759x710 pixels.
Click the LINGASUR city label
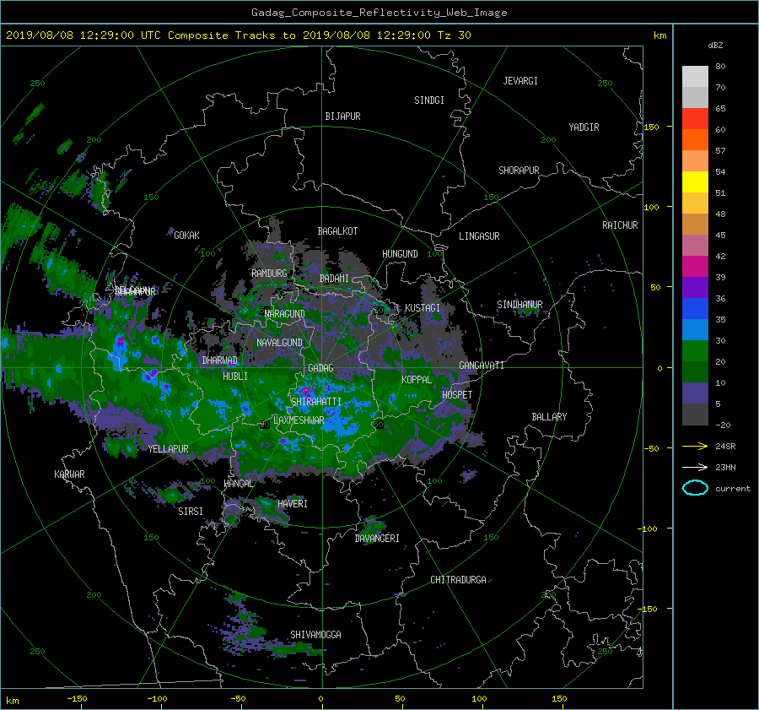click(479, 236)
